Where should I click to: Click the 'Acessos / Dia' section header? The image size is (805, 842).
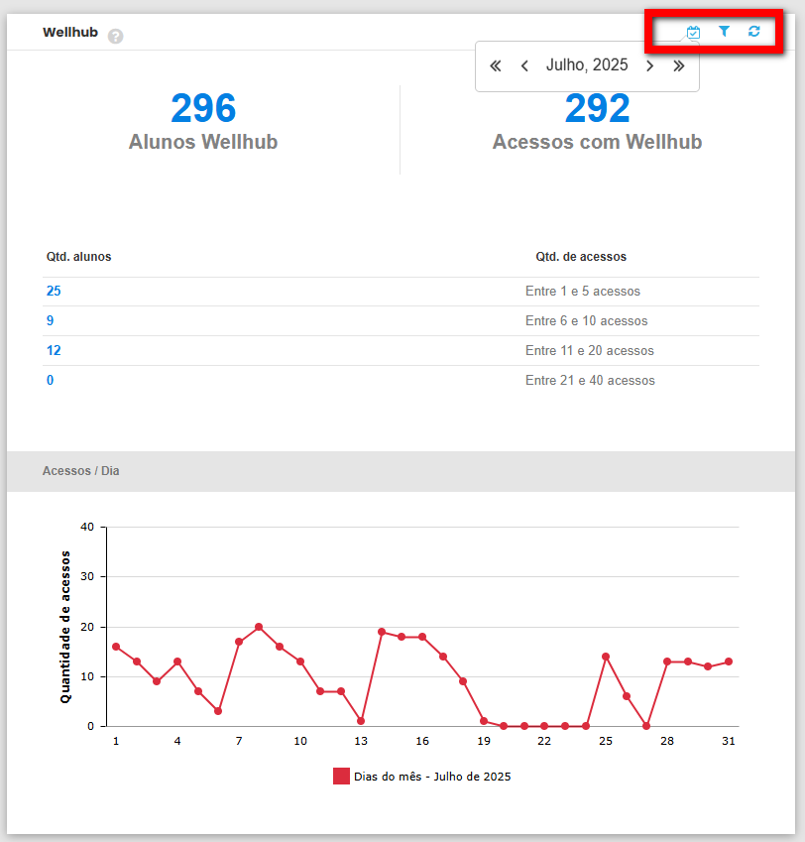point(81,471)
